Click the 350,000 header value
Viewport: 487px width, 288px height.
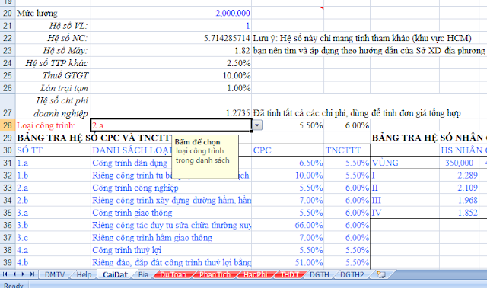pyautogui.click(x=459, y=163)
